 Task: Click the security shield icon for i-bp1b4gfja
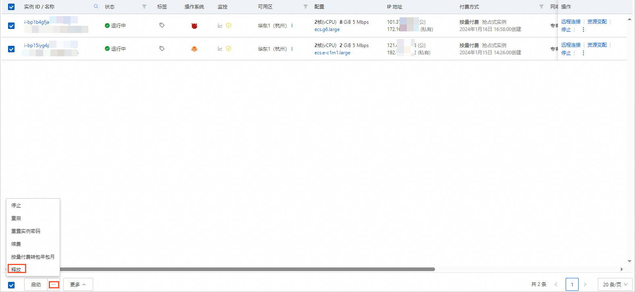(229, 25)
